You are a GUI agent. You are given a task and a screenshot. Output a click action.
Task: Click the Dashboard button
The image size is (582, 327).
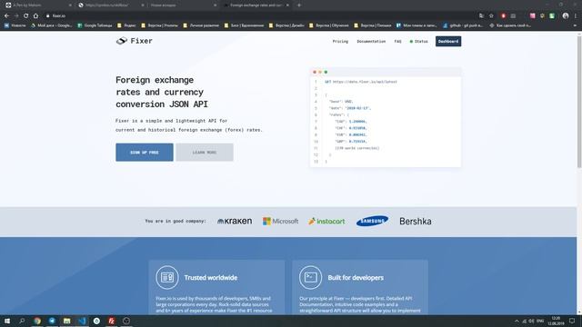click(x=448, y=41)
